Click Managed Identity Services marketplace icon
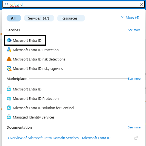Image resolution: width=146 pixels, height=146 pixels. pyautogui.click(x=9, y=117)
